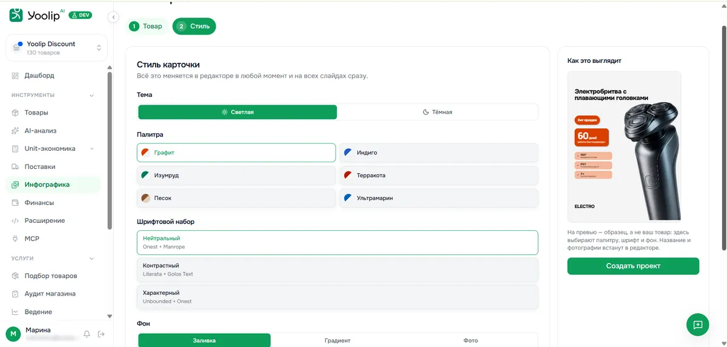Click the Yoolip logo icon
The width and height of the screenshot is (727, 347).
[16, 15]
